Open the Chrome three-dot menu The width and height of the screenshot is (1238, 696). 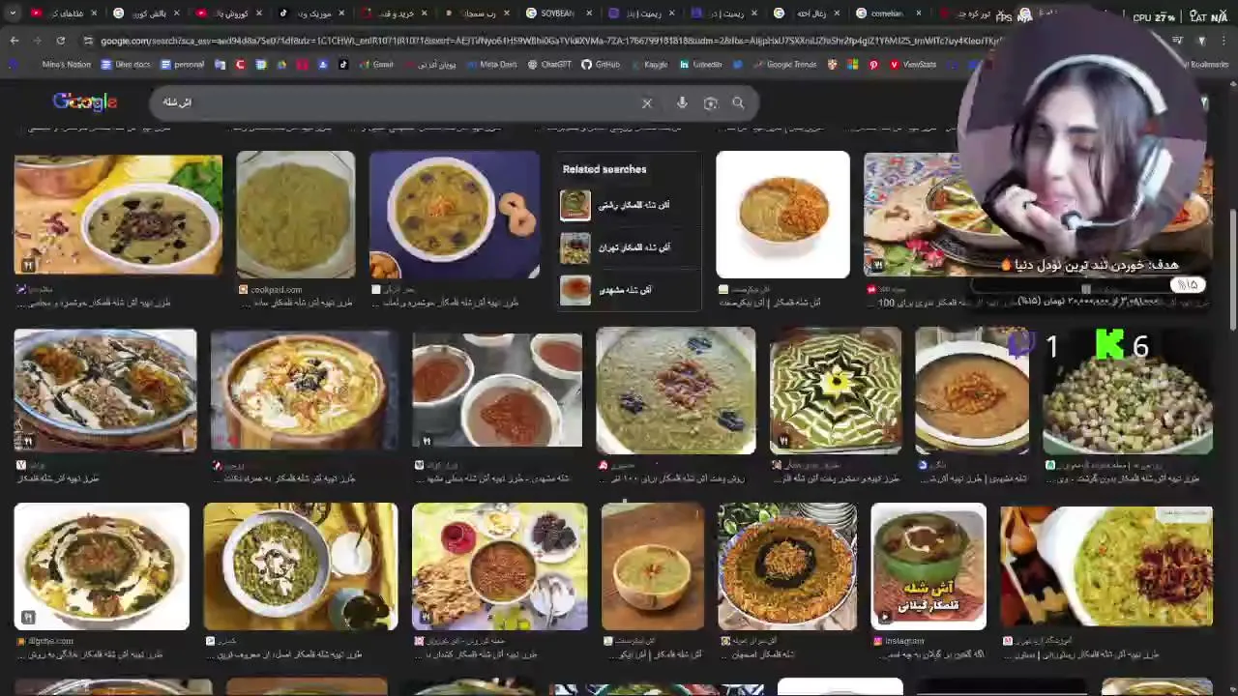coord(1225,41)
